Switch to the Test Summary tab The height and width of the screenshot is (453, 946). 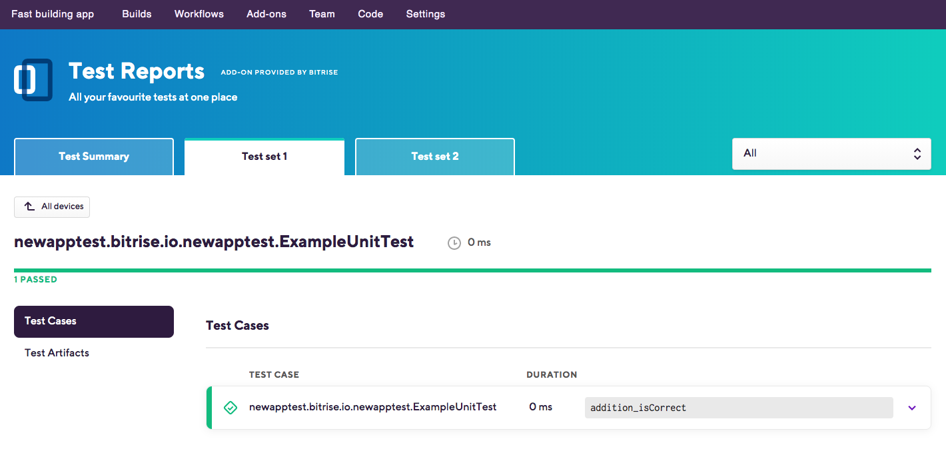coord(93,156)
